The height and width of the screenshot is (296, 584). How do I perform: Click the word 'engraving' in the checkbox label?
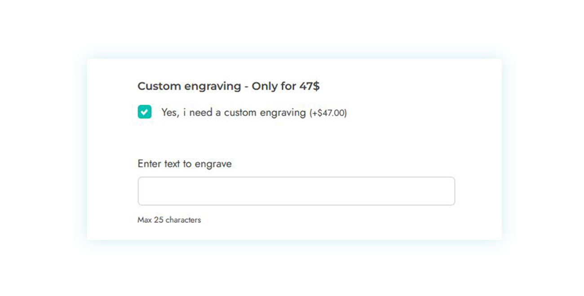tap(283, 113)
